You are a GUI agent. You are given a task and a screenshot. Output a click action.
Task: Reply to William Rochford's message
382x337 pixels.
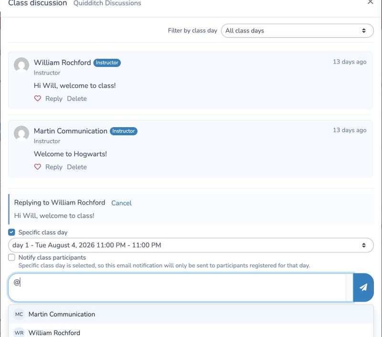click(54, 98)
